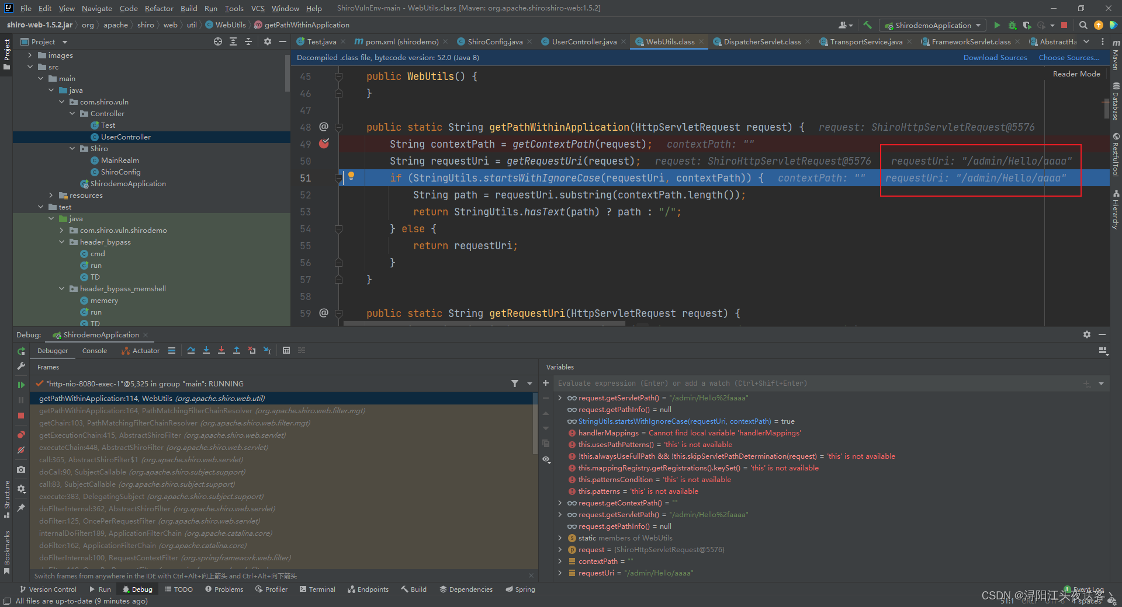Take a thread dump with the camera icon
The width and height of the screenshot is (1122, 607).
coord(21,469)
